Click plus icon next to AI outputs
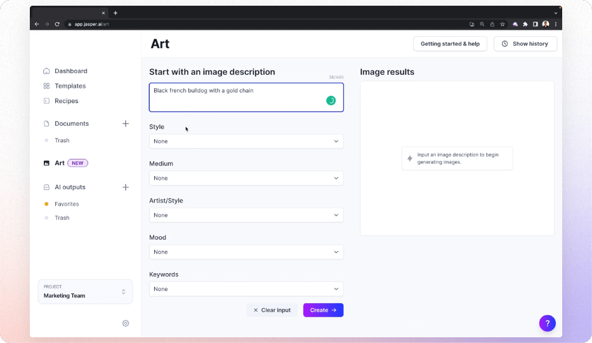Screen dimensions: 592x343 126,187
